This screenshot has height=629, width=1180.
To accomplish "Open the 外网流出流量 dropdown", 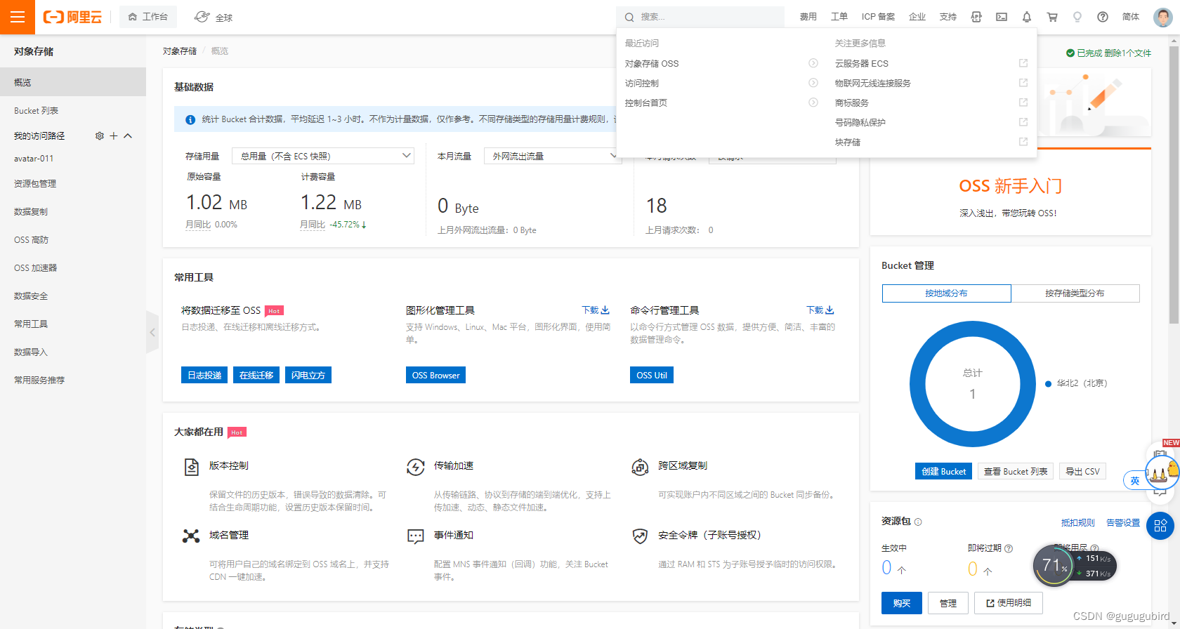I will tap(552, 156).
